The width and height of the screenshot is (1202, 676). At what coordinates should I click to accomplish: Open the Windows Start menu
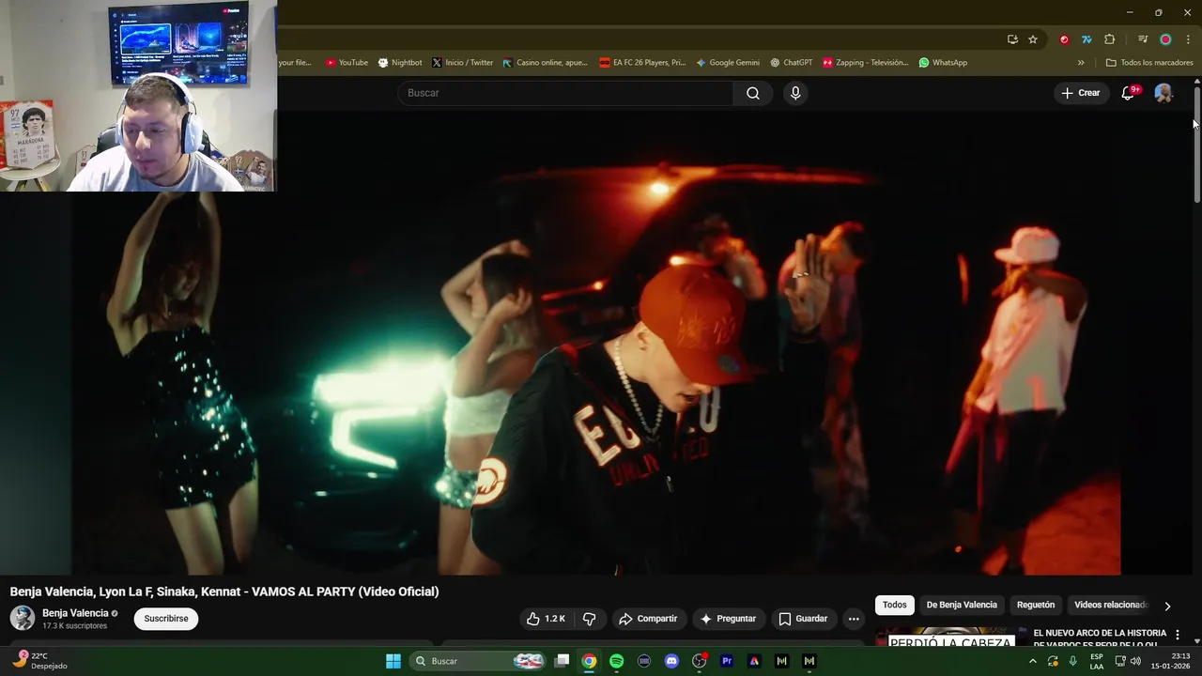coord(393,661)
